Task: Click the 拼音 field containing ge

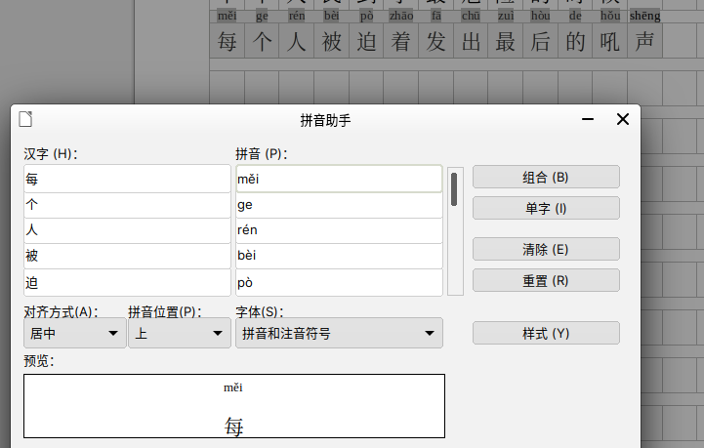Action: (x=339, y=206)
